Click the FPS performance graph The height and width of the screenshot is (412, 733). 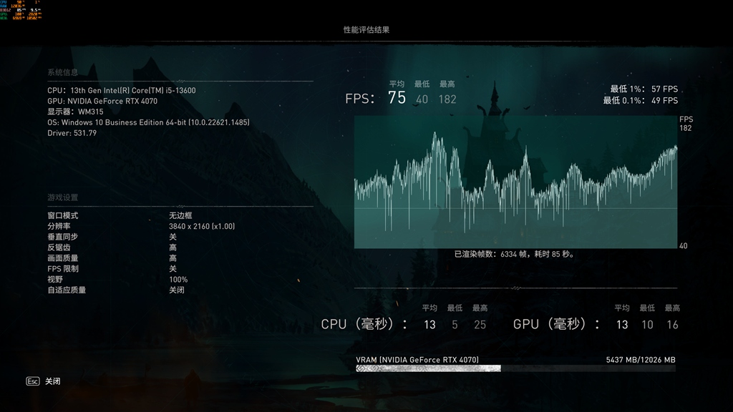[515, 182]
